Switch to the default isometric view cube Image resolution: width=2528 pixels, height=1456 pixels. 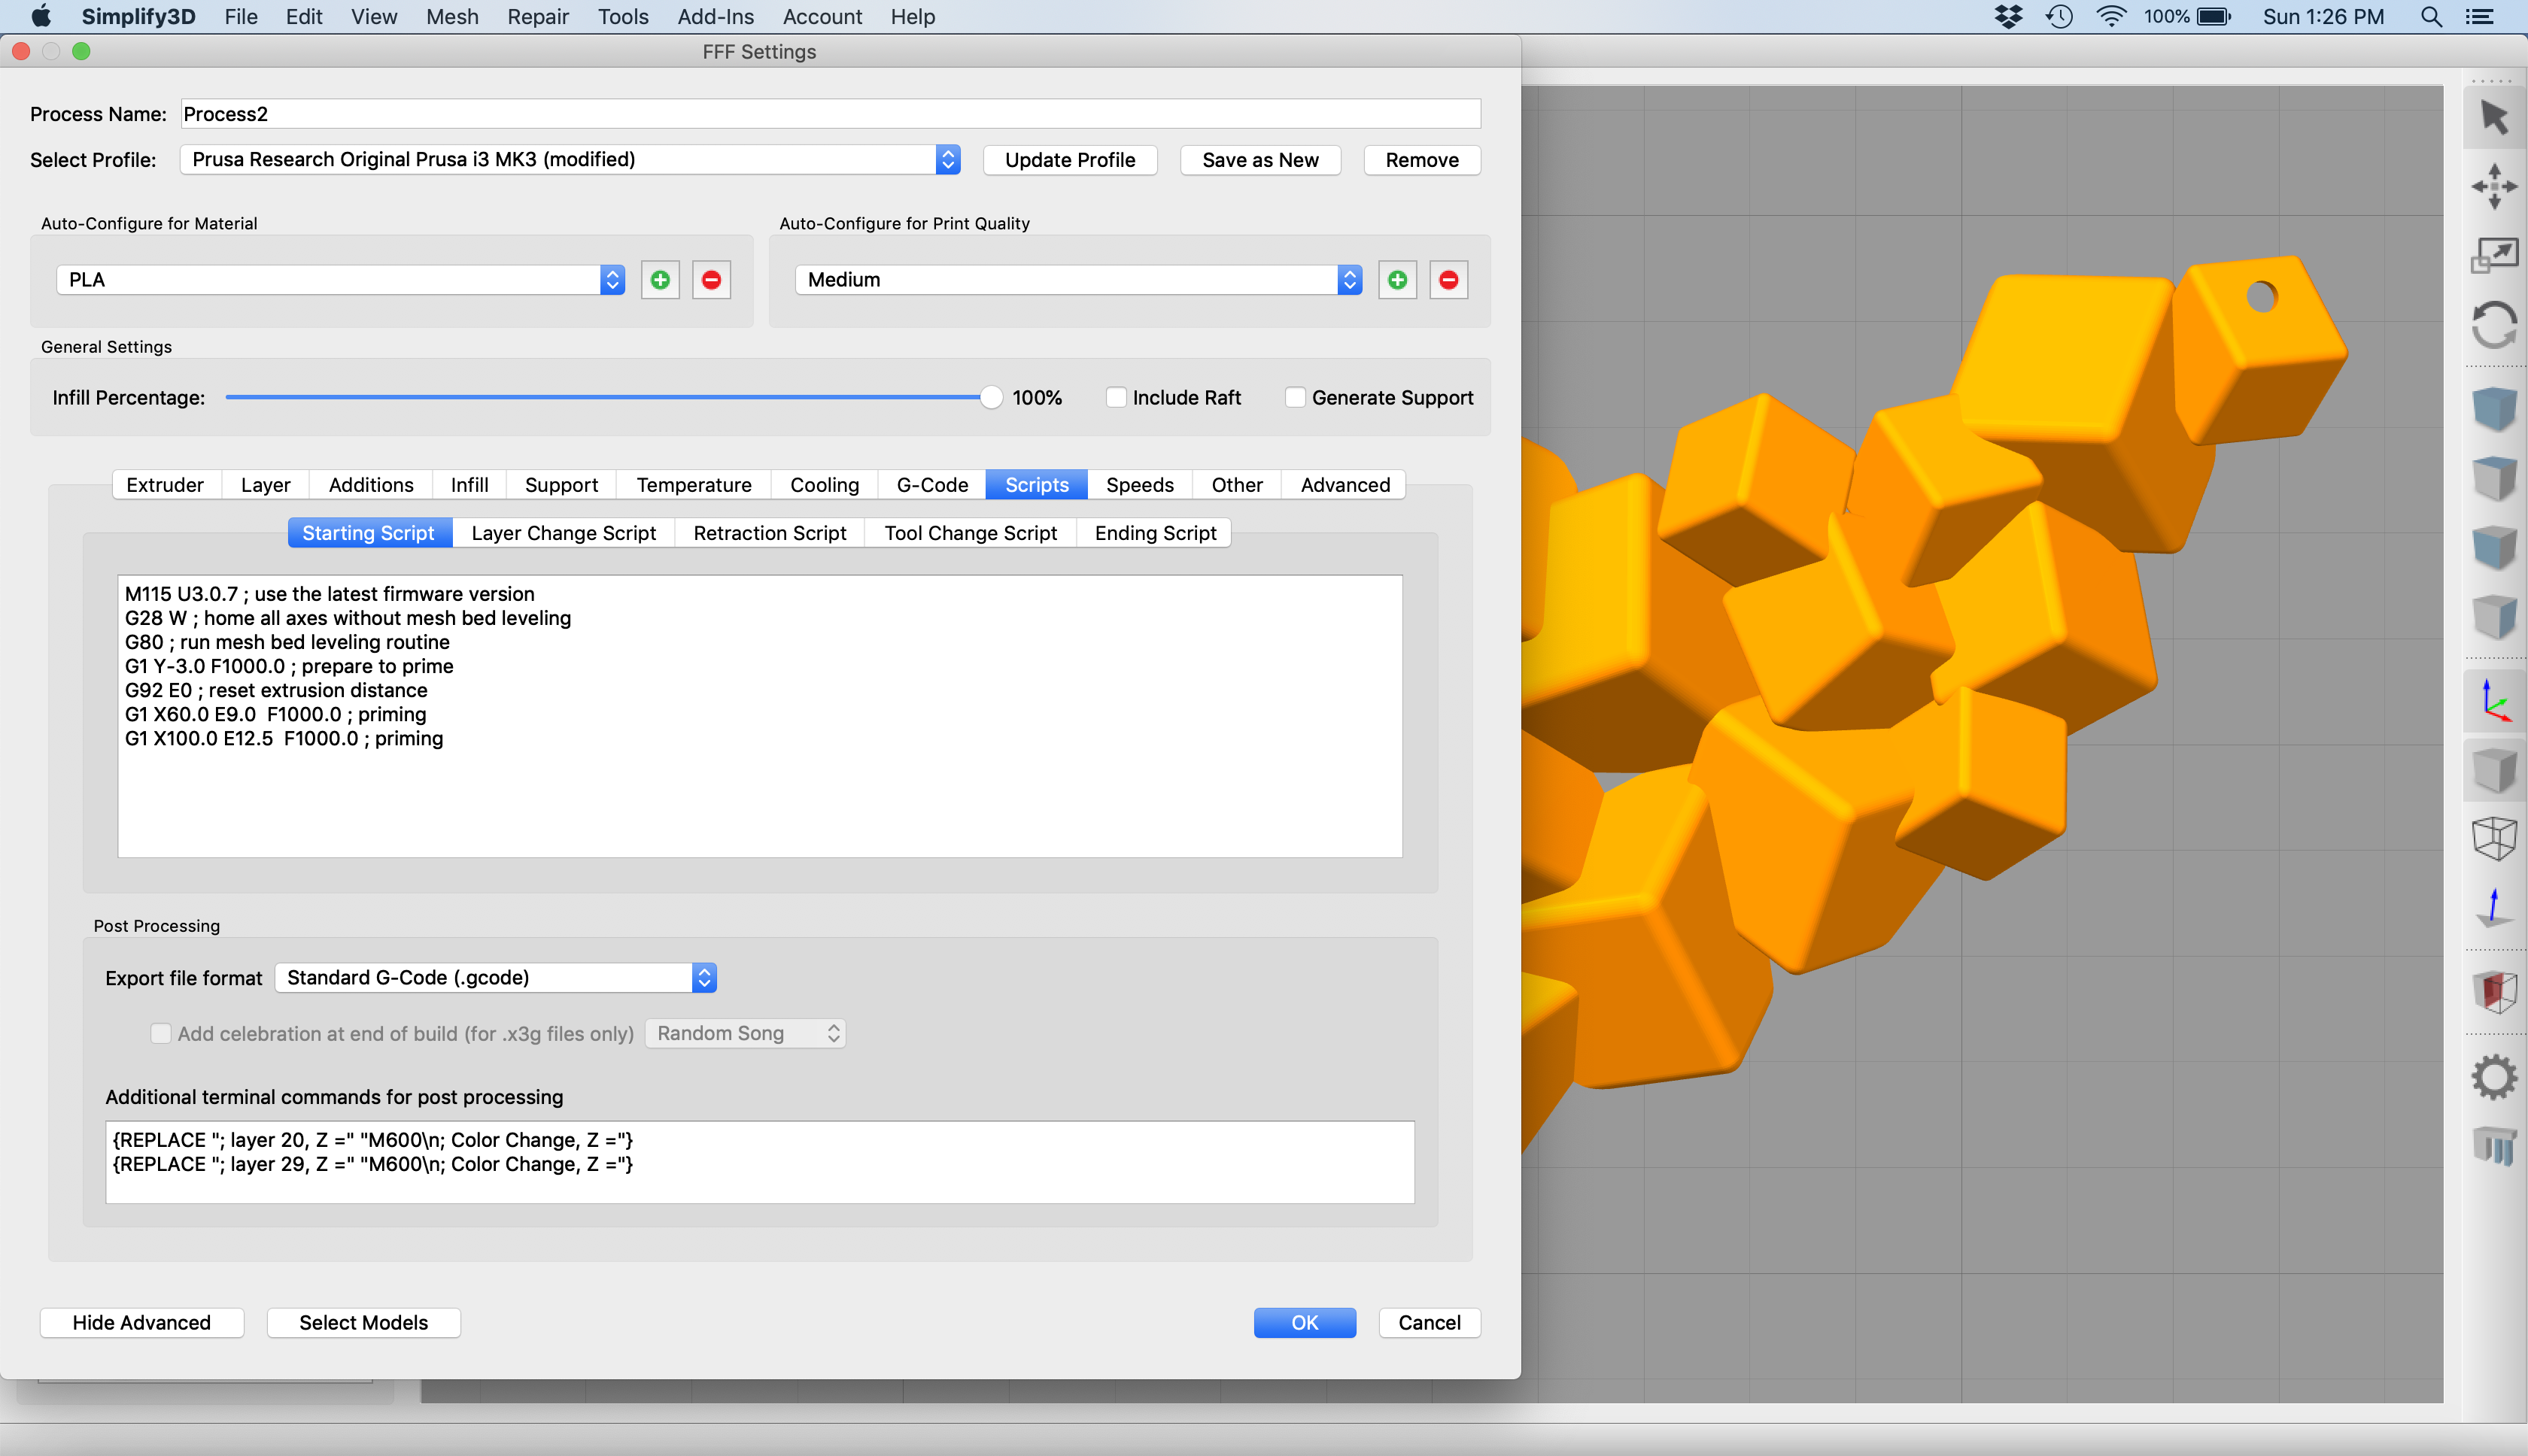[x=2494, y=410]
